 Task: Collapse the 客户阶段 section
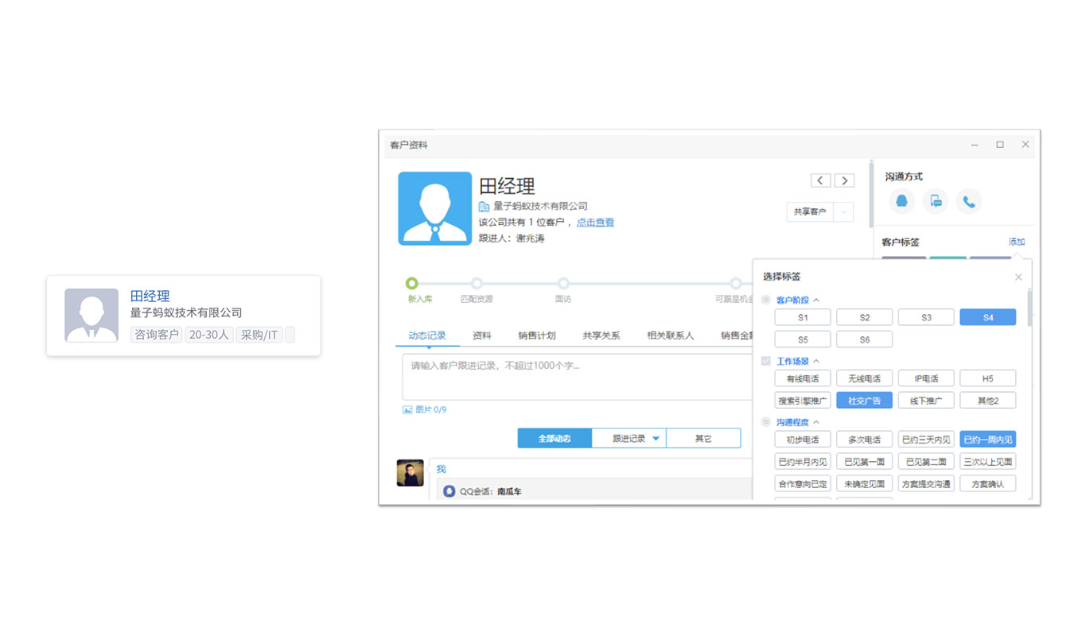[816, 300]
